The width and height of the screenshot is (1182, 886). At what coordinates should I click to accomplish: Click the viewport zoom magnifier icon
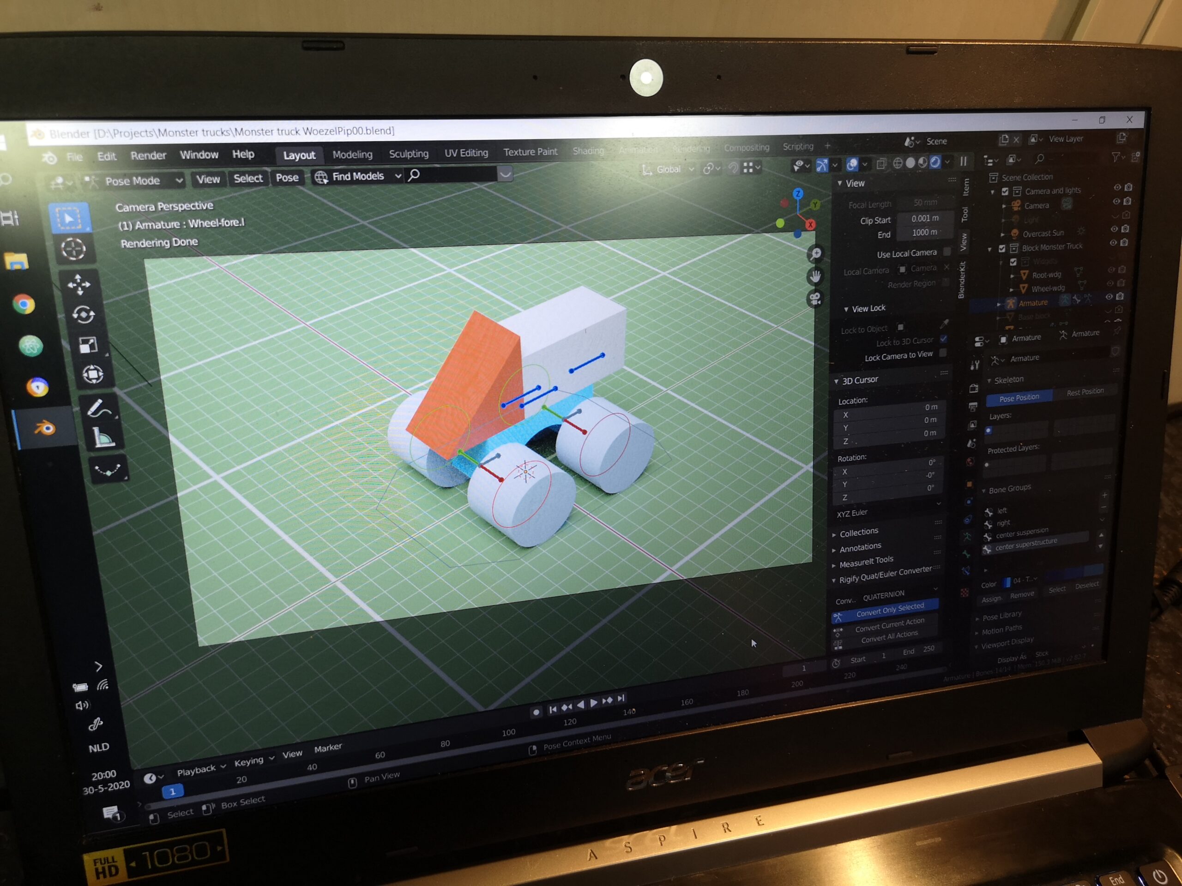point(815,254)
